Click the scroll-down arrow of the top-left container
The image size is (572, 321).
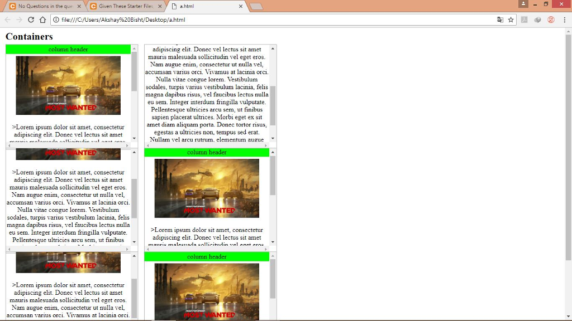(134, 138)
